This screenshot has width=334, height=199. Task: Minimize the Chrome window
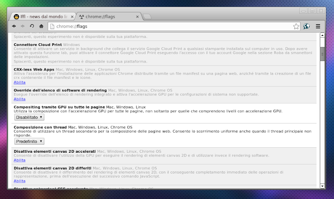304,11
